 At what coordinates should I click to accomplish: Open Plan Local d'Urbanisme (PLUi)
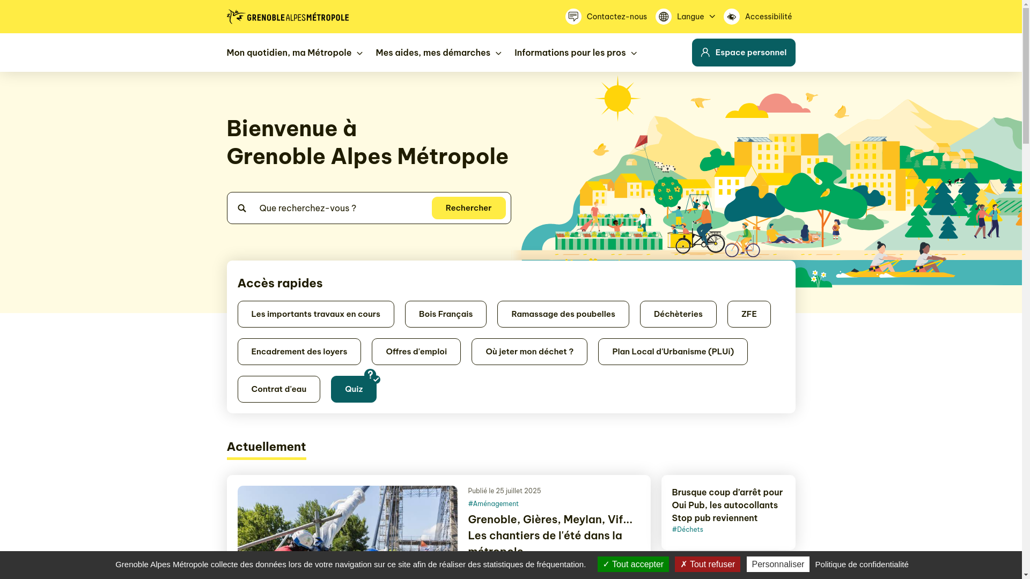coord(673,352)
